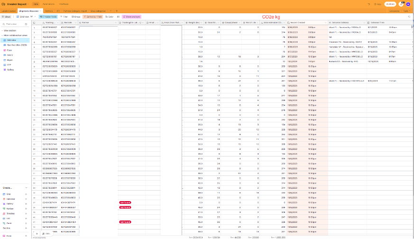The width and height of the screenshot is (414, 239).
Task: Open the Partner column header dropdown
Action: click(x=115, y=22)
